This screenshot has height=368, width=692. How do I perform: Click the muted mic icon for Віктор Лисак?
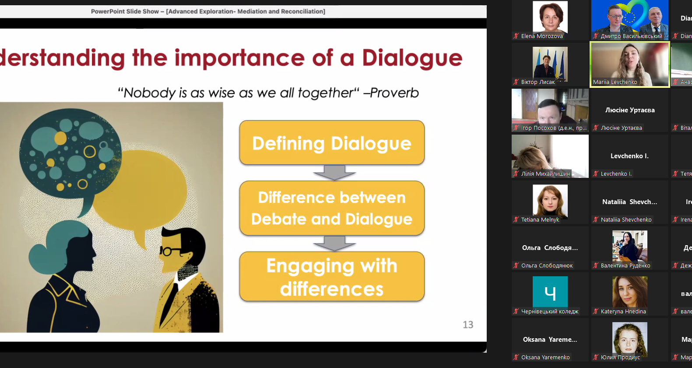tap(516, 82)
